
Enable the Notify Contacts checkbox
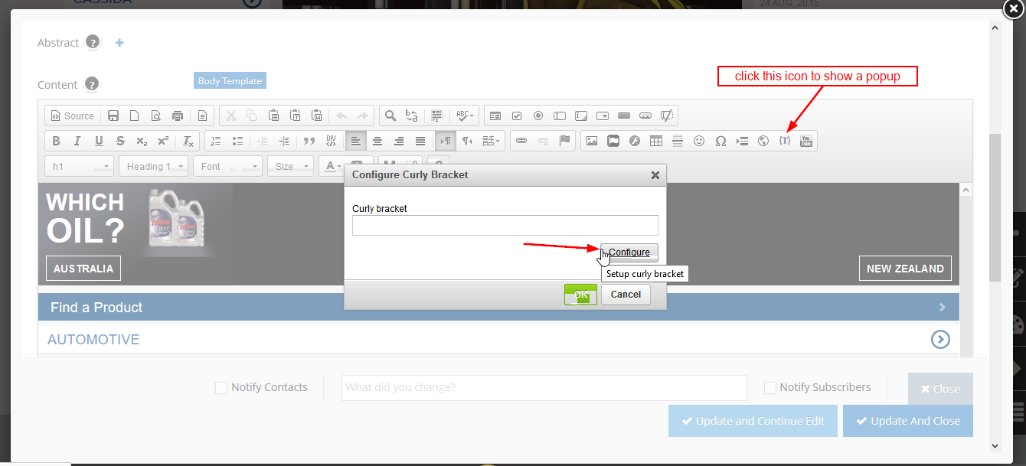(221, 388)
